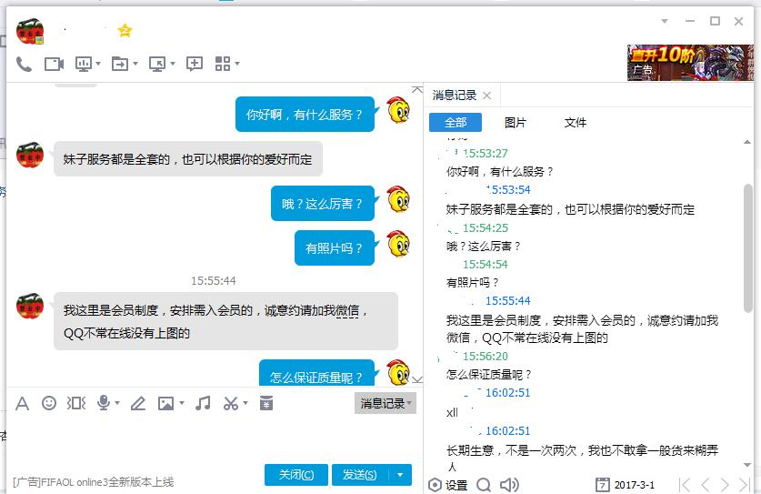Click the voice message microphone icon

(x=104, y=403)
